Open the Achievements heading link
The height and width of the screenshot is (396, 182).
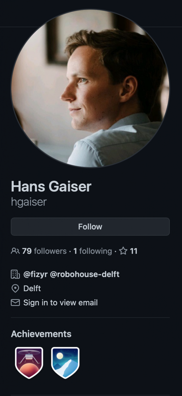[x=41, y=334]
